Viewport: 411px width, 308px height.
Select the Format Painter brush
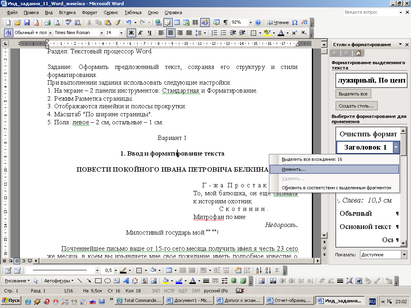click(117, 22)
